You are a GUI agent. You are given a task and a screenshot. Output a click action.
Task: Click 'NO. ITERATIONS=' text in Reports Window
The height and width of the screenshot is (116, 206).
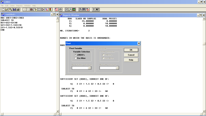click(x=70, y=31)
